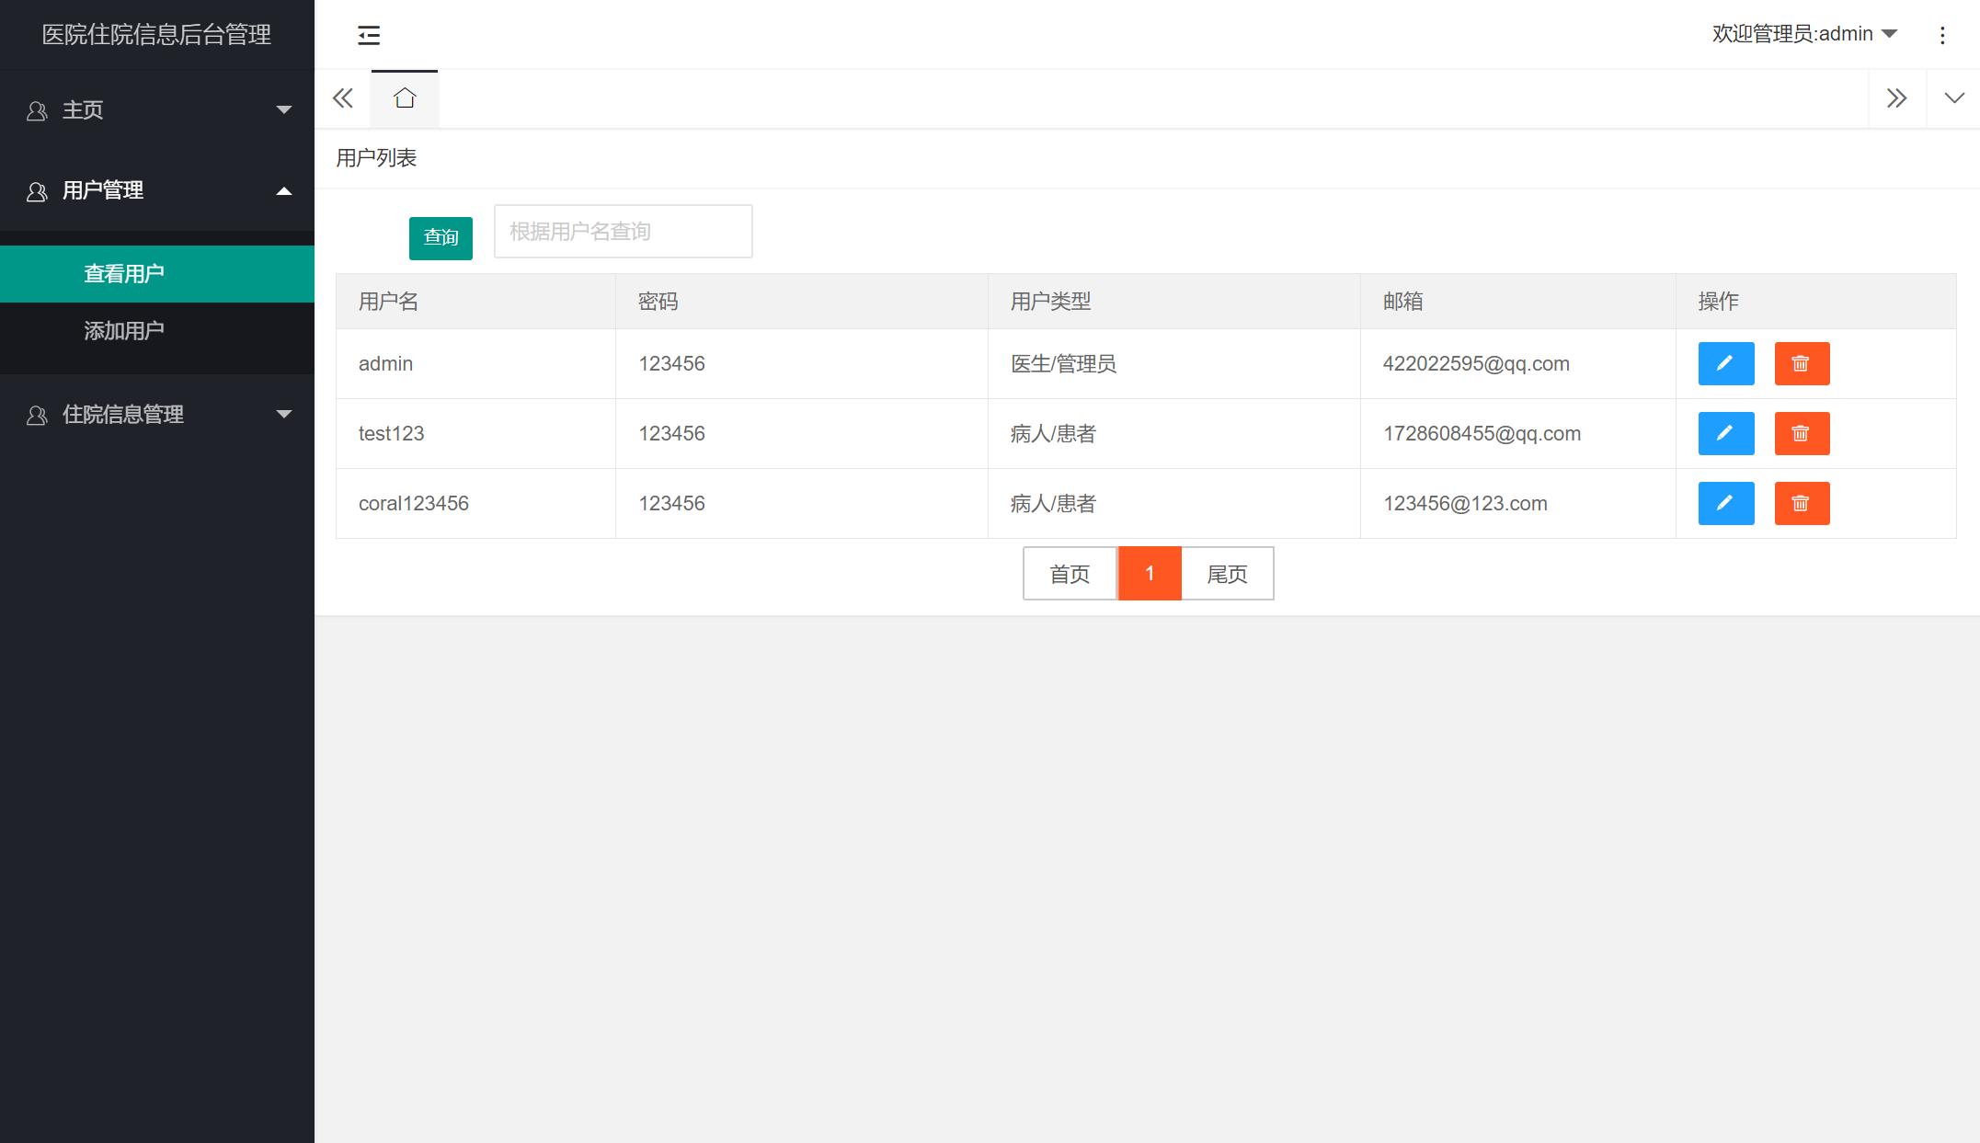Select the coral123456 username cell

(475, 504)
